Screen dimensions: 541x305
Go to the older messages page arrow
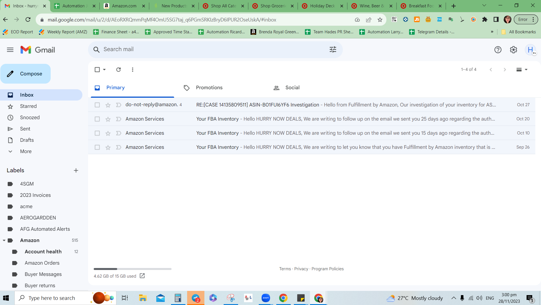504,69
